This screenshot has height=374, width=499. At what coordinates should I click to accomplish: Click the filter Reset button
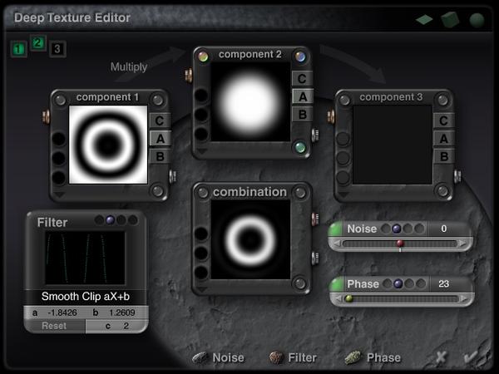click(x=54, y=326)
